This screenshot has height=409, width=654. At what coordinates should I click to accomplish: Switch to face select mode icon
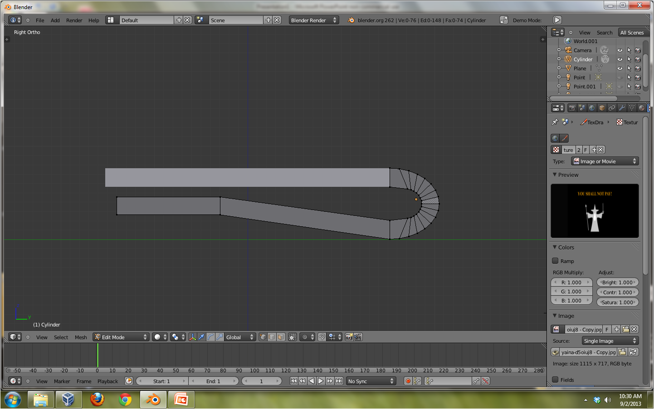281,337
